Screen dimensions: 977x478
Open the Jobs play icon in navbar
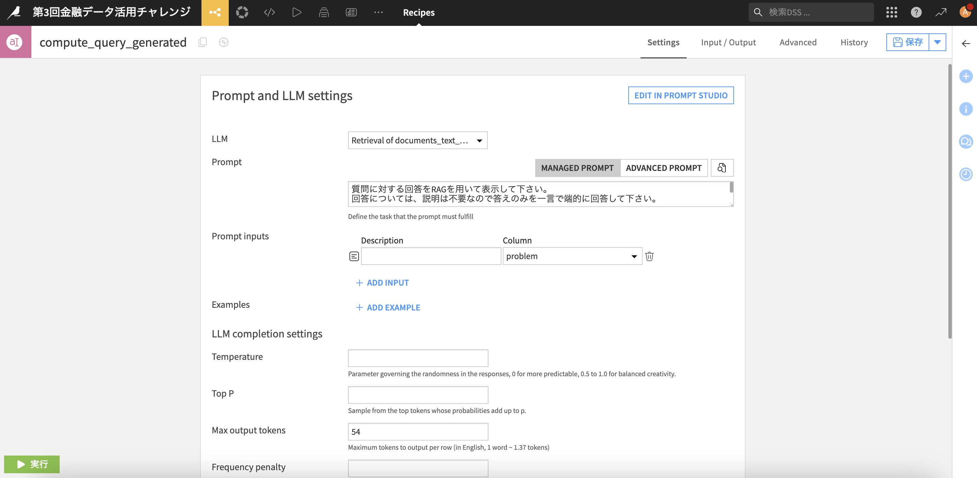pyautogui.click(x=297, y=13)
